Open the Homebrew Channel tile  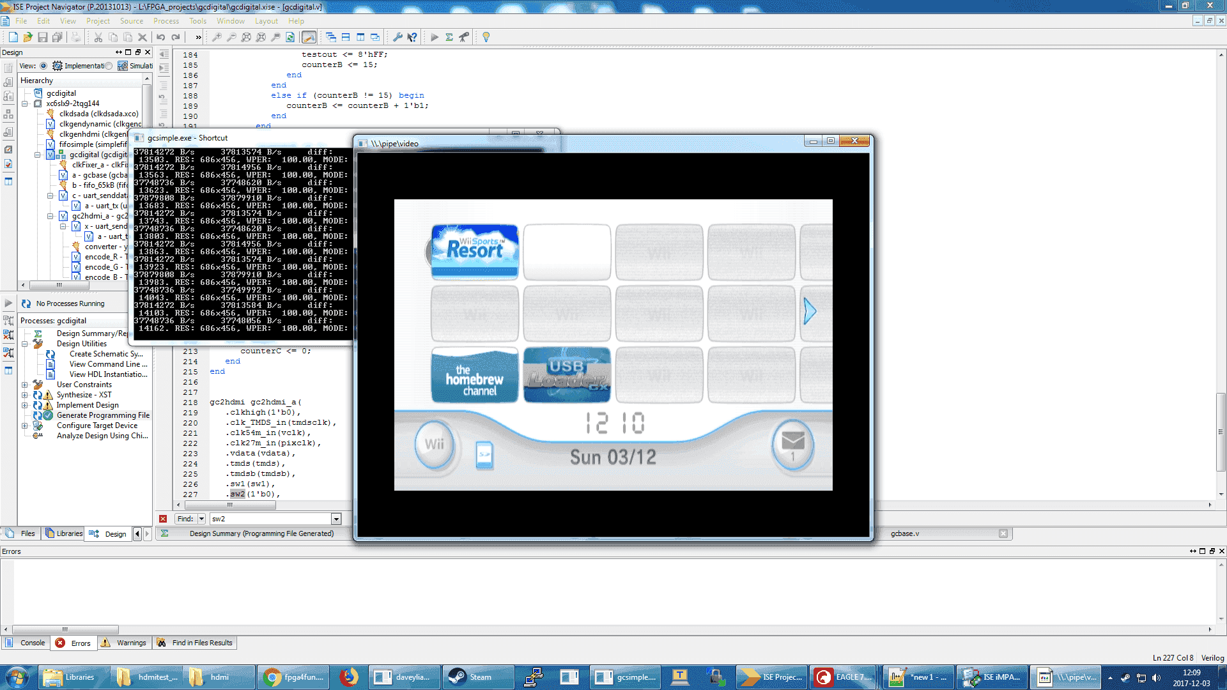[x=475, y=375]
